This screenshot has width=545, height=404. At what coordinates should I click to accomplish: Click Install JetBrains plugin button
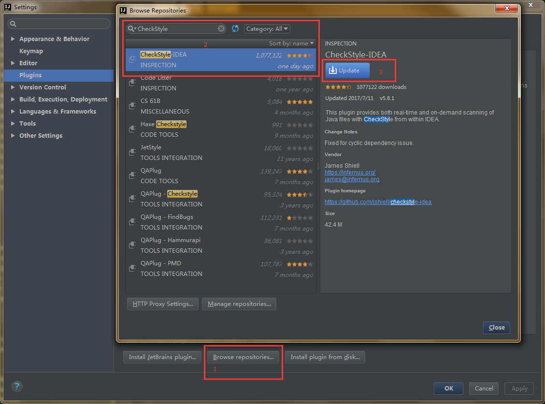[x=162, y=357]
